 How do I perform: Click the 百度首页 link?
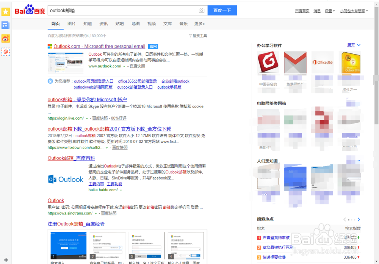click(x=302, y=11)
